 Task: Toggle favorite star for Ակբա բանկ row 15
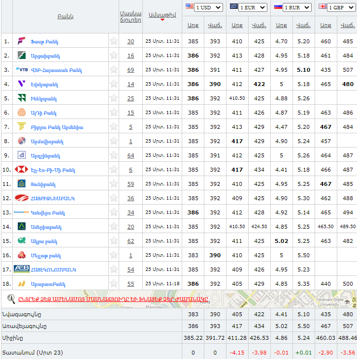113,240
